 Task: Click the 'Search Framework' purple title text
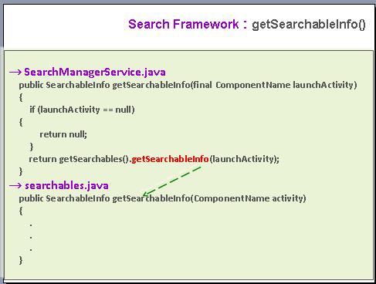(183, 24)
